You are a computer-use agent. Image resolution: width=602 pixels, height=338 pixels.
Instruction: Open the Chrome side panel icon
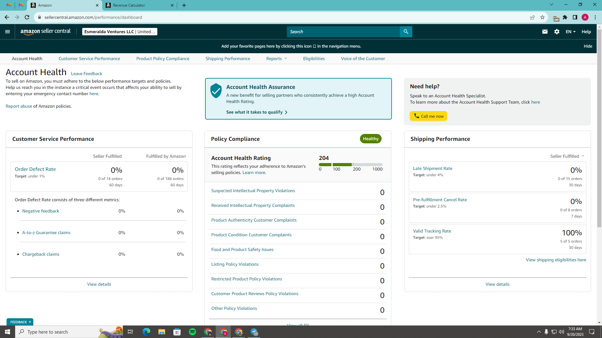575,17
